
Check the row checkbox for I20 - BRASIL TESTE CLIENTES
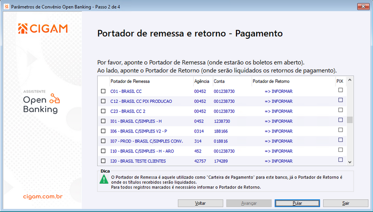(103, 161)
